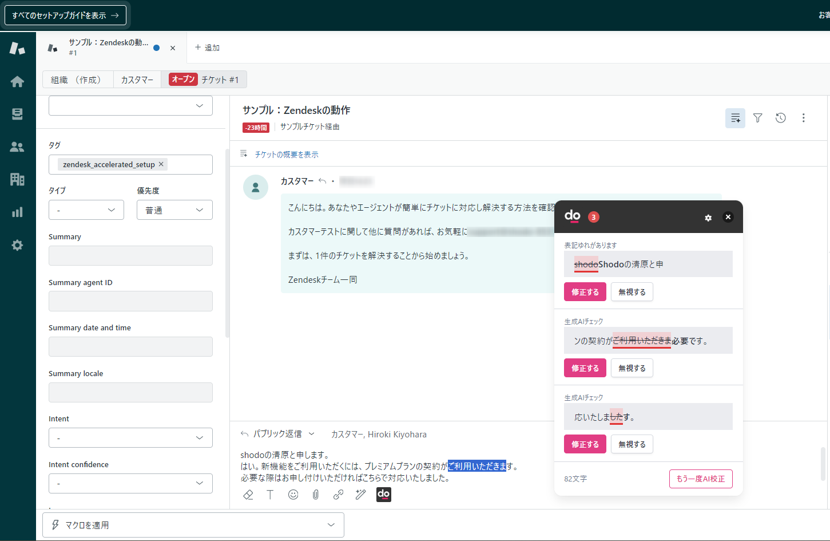The image size is (830, 541).
Task: Switch to the カスタマー tab
Action: 137,80
